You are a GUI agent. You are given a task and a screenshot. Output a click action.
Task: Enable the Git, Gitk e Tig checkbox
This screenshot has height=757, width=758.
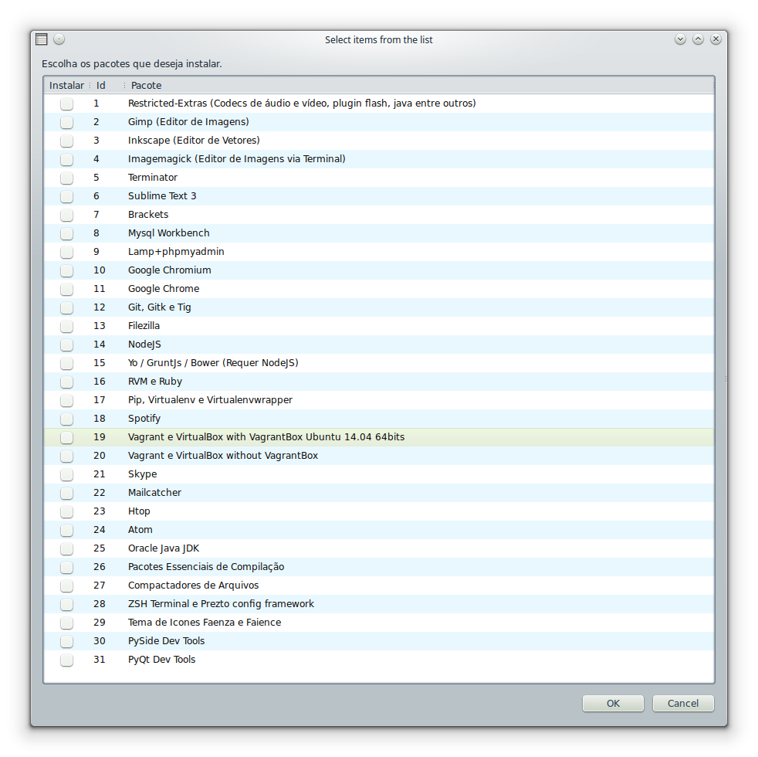click(66, 307)
